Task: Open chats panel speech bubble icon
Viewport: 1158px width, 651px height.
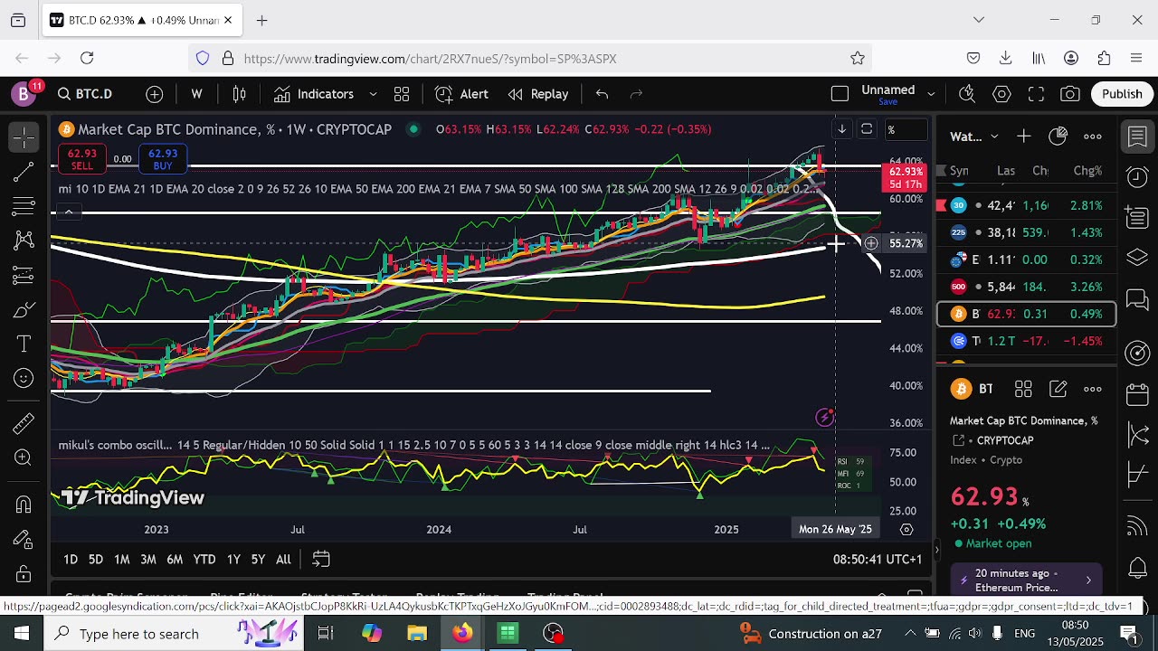Action: click(1138, 299)
